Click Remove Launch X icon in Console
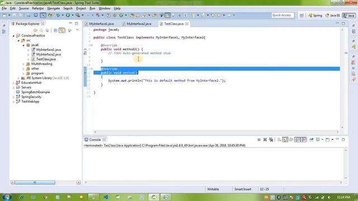The image size is (358, 201). (265, 140)
